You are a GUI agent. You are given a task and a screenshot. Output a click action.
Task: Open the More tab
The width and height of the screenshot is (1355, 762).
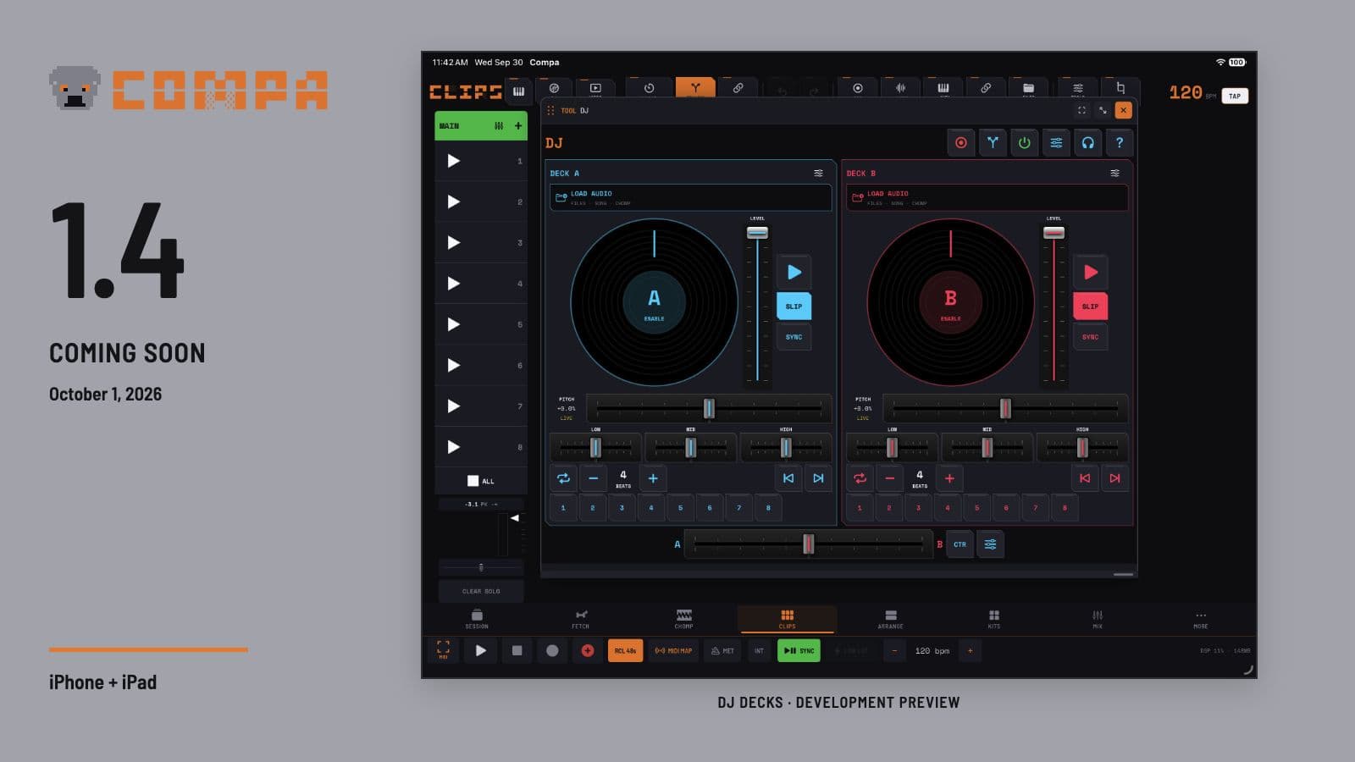coord(1201,619)
